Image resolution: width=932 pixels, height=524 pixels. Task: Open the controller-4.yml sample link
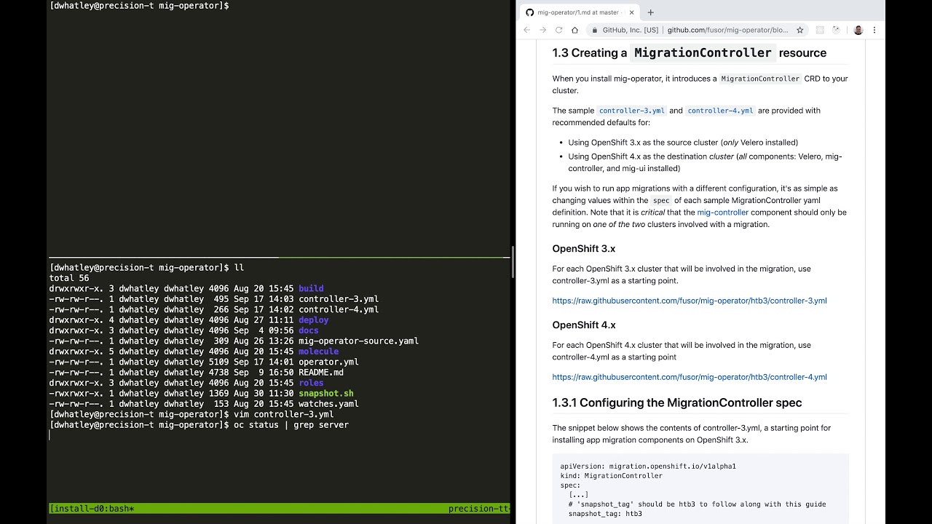(x=720, y=111)
